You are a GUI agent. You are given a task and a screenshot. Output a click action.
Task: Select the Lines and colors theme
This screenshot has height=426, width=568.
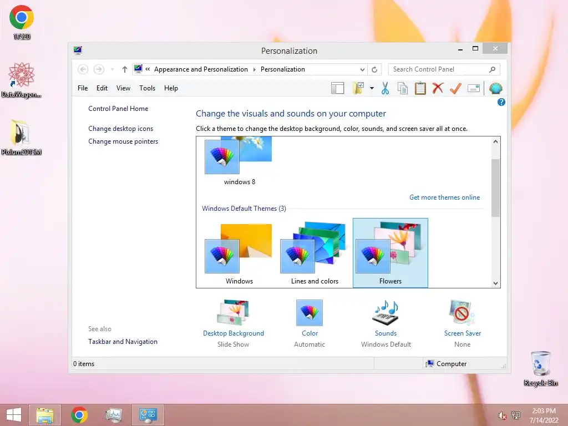(315, 253)
